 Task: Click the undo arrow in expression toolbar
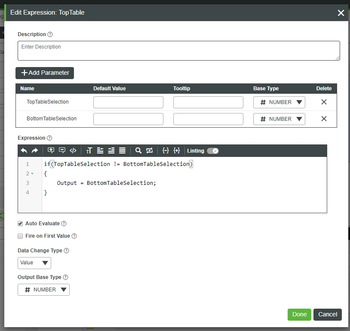pyautogui.click(x=24, y=150)
